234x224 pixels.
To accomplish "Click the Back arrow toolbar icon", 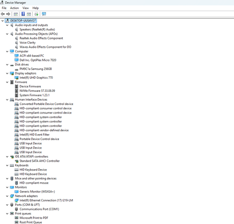I will tap(3, 14).
